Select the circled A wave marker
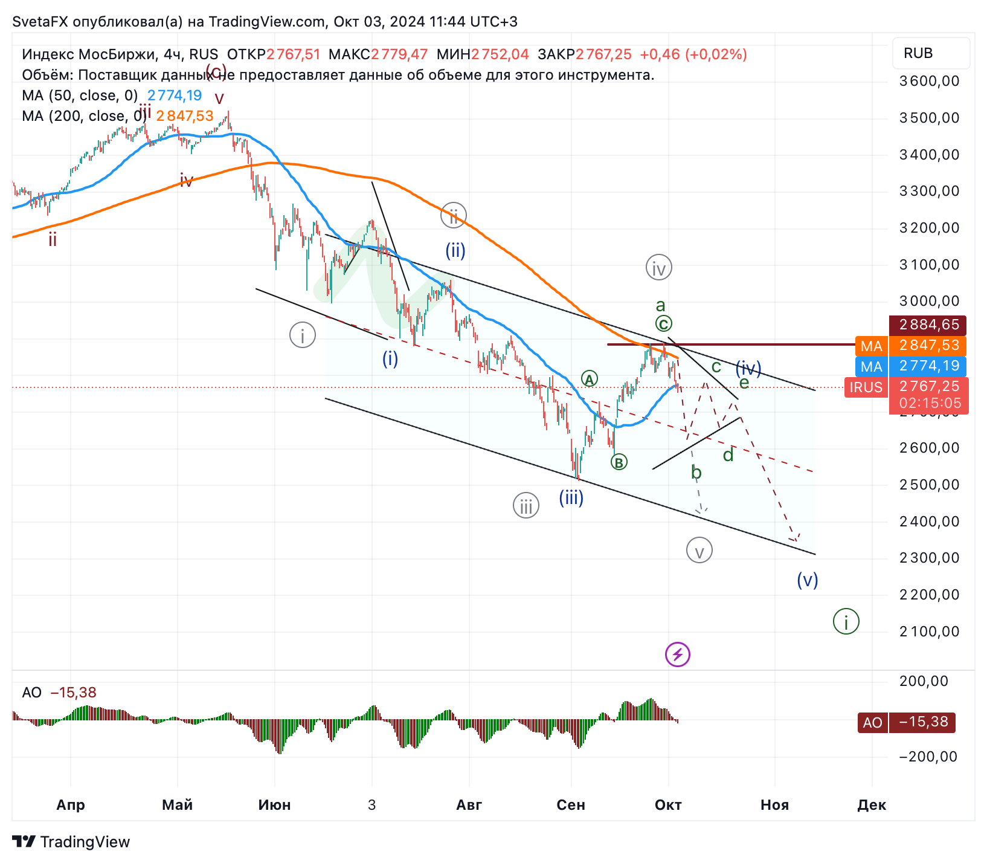Viewport: 987px width, 863px height. click(x=590, y=380)
